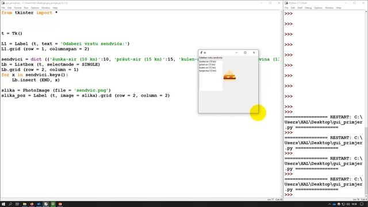
Task: Open network icon in system tray
Action: pyautogui.click(x=343, y=204)
